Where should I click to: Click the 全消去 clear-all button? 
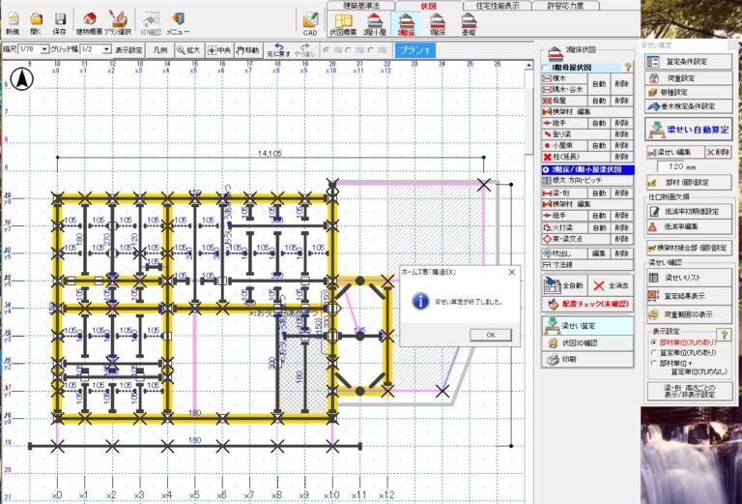[x=611, y=285]
